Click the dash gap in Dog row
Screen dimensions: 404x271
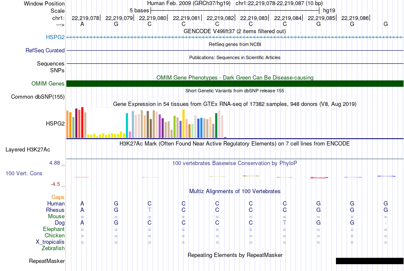[386, 223]
